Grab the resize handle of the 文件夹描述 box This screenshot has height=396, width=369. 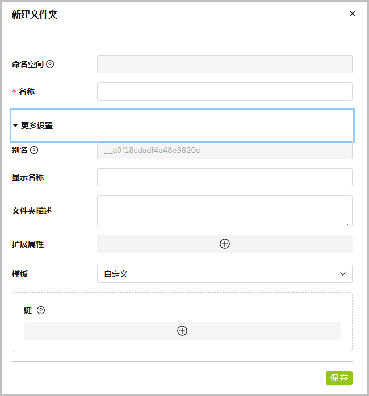(x=349, y=223)
